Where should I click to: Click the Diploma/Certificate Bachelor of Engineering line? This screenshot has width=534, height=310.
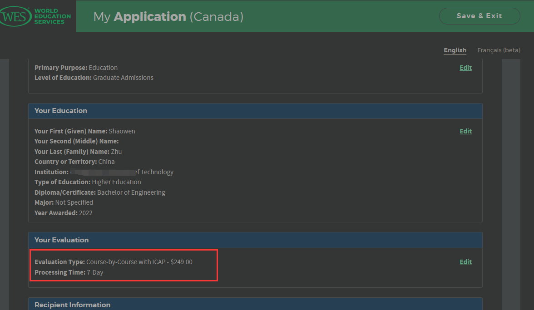(x=100, y=192)
